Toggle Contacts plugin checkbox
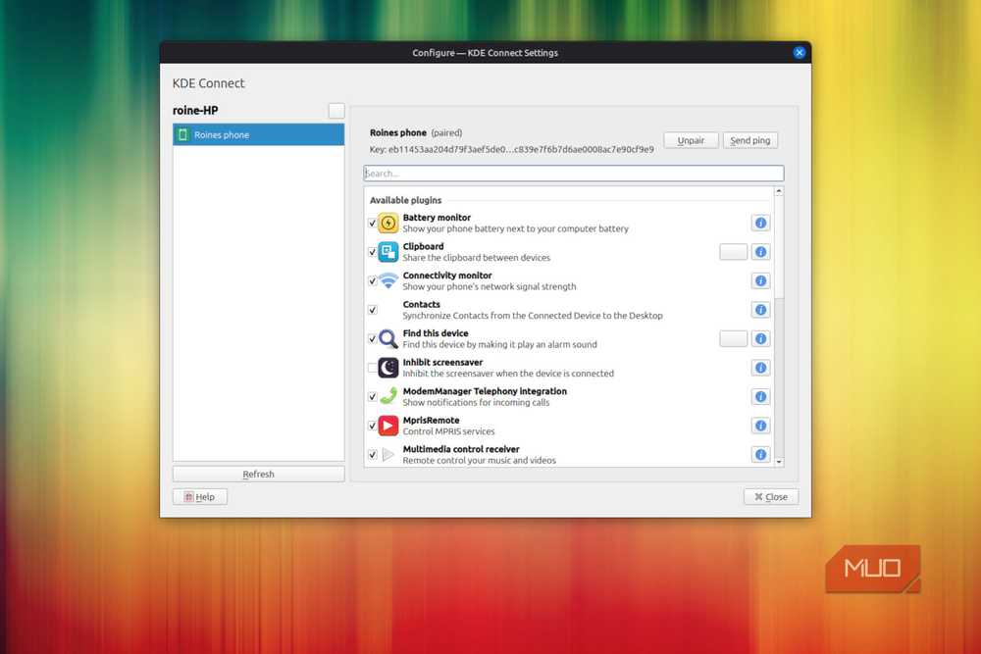 pyautogui.click(x=372, y=310)
